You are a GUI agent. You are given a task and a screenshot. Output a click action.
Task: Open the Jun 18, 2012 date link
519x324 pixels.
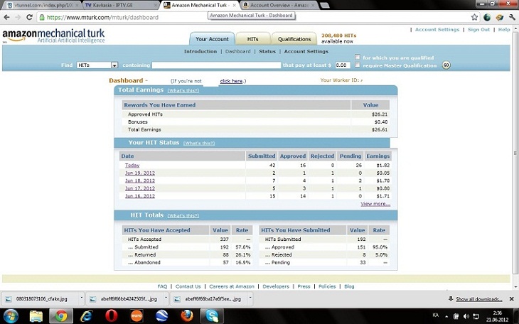(x=139, y=180)
